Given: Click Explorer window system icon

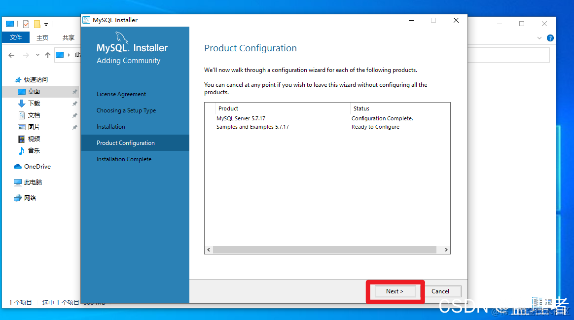Looking at the screenshot, I should point(10,24).
